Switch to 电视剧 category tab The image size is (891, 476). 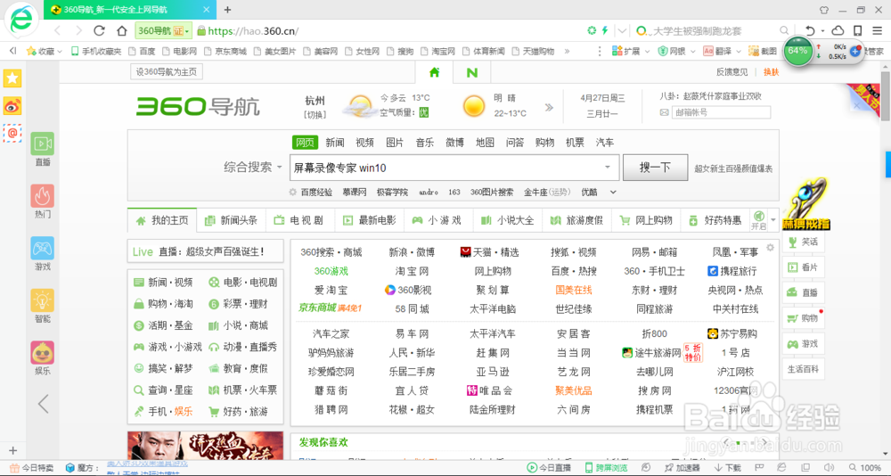tap(300, 220)
